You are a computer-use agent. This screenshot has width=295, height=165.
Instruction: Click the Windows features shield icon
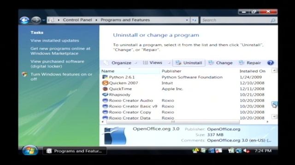pos(24,74)
